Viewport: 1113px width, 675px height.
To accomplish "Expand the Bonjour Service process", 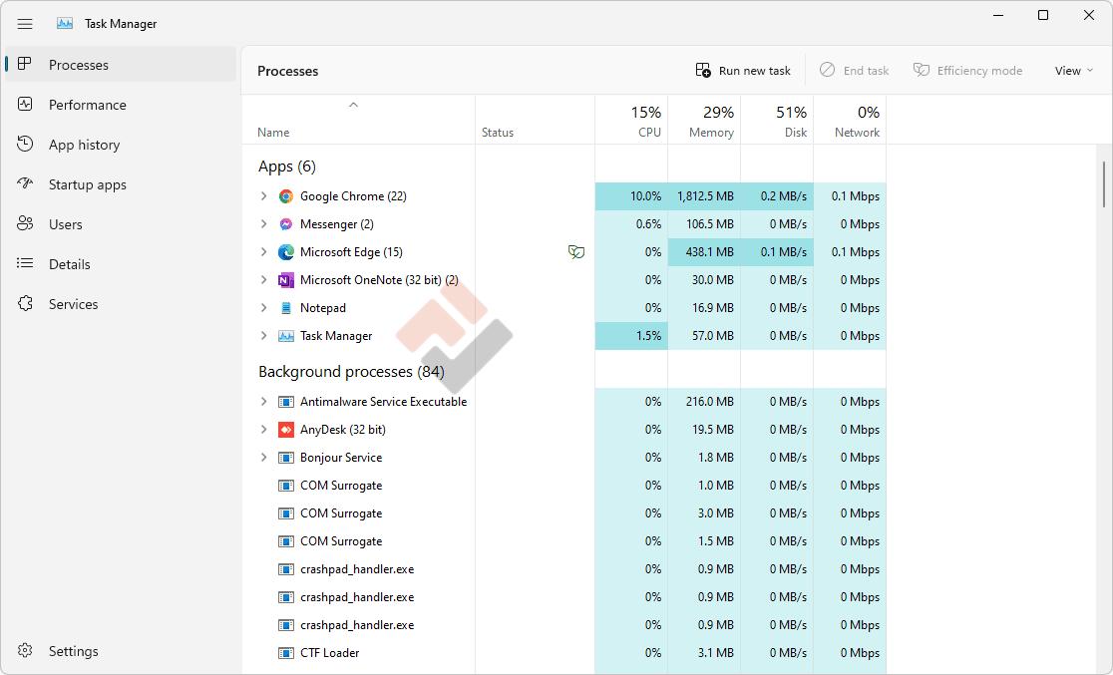I will 263,458.
